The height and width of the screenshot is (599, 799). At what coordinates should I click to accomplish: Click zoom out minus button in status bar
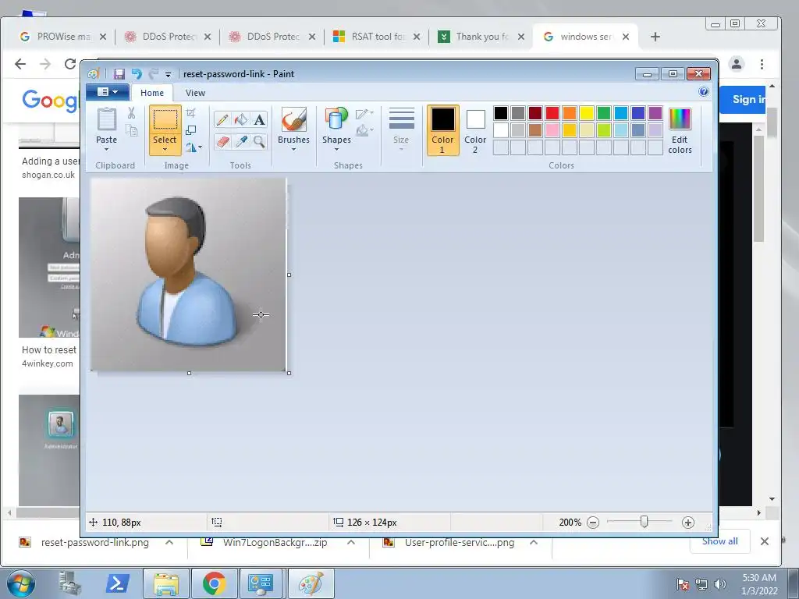coord(593,522)
